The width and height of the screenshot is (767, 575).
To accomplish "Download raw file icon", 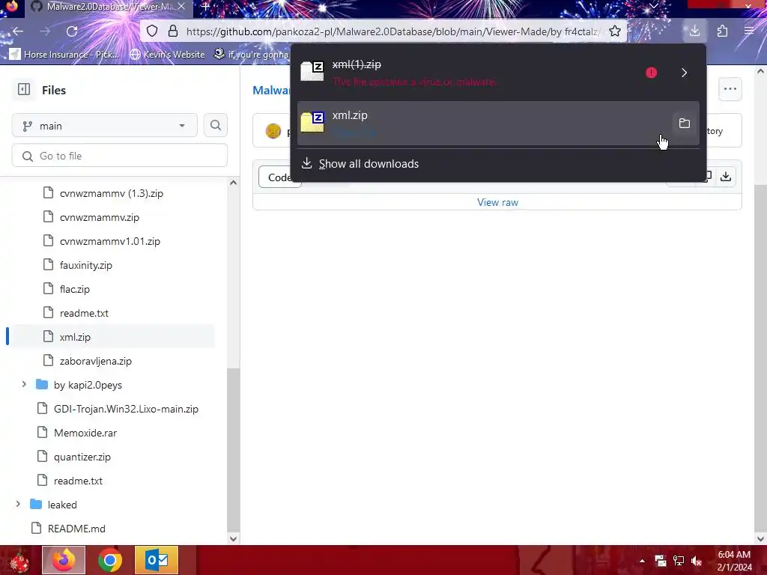I will click(x=725, y=177).
